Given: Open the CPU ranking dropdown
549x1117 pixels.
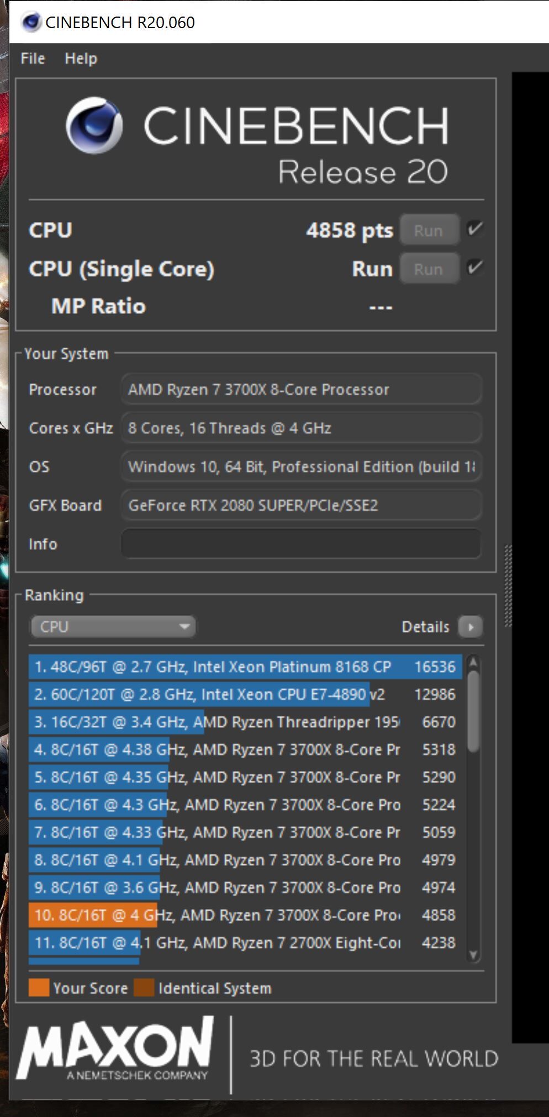Looking at the screenshot, I should pyautogui.click(x=113, y=627).
